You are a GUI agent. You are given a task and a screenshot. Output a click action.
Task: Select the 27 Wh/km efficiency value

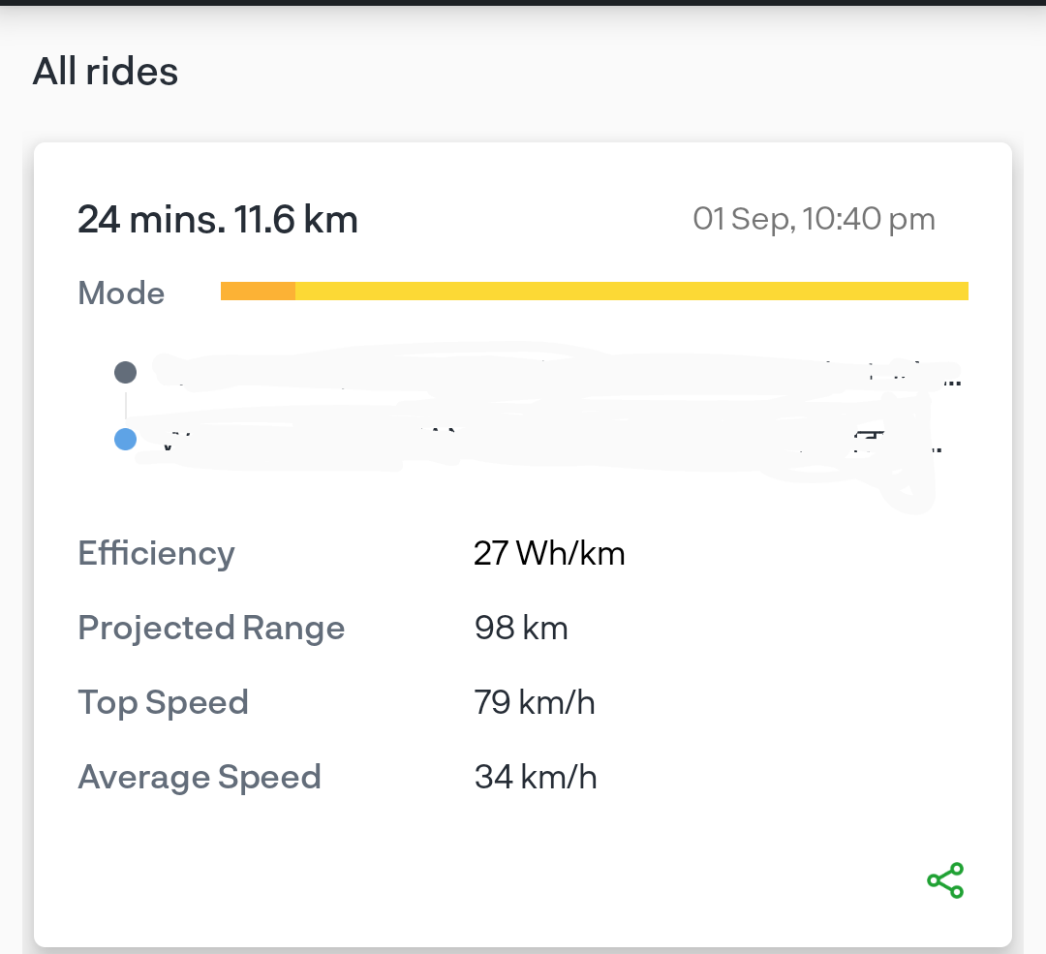click(550, 554)
